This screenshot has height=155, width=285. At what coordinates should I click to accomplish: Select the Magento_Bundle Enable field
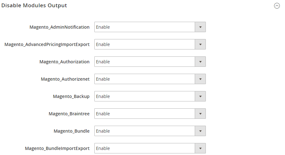click(150, 131)
